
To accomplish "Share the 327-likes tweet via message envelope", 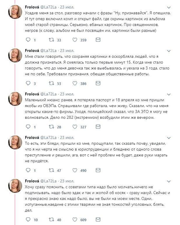I will tap(98, 127).
